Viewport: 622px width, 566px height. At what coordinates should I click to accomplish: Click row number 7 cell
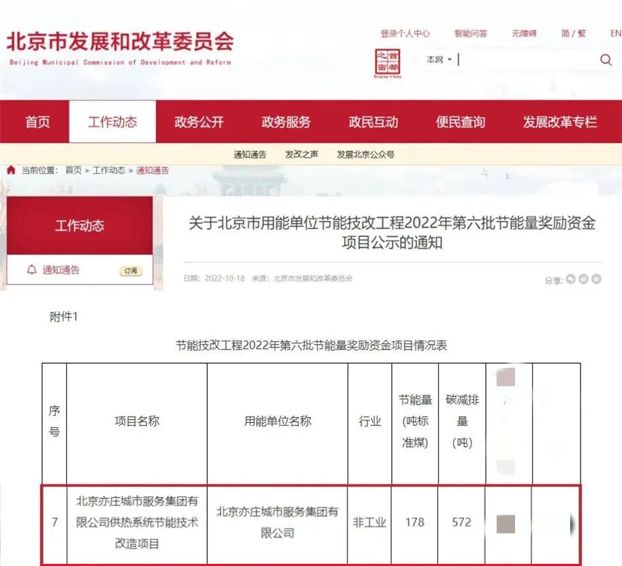pyautogui.click(x=55, y=522)
